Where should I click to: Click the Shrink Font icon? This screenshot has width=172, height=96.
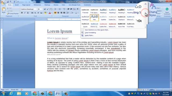pos(48,9)
